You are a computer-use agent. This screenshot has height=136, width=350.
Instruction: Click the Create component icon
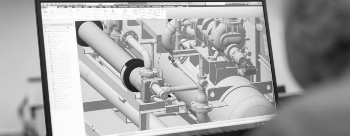[51, 12]
